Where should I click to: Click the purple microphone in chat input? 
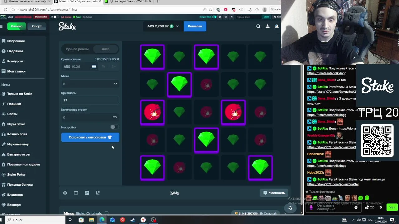(x=311, y=208)
